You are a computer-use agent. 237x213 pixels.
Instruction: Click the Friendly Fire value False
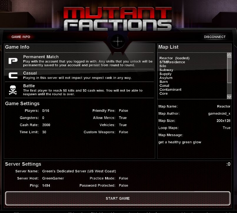click(x=123, y=110)
